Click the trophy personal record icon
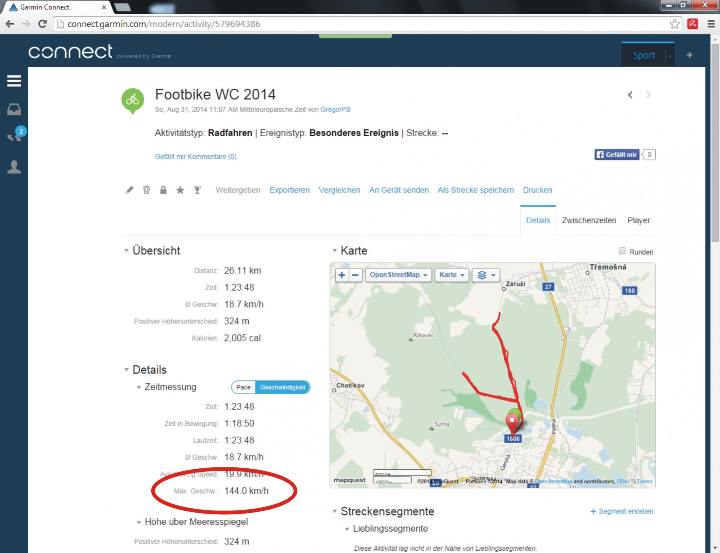This screenshot has height=553, width=720. pos(197,190)
